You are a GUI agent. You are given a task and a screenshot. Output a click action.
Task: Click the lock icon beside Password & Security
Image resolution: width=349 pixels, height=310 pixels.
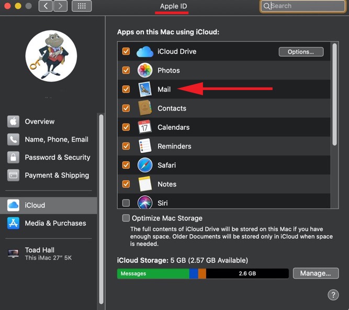(13, 157)
